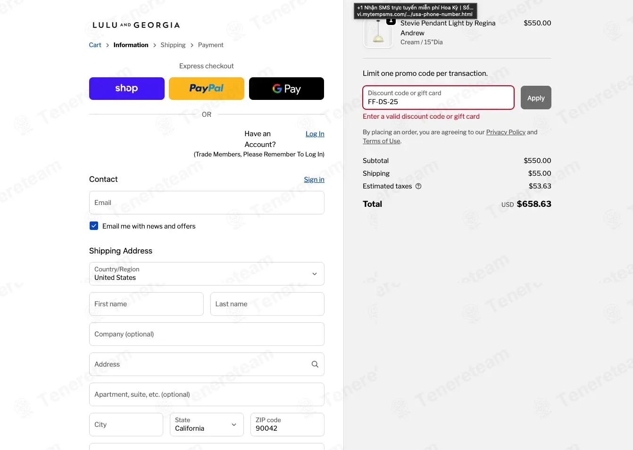Focus the Email input field
This screenshot has height=450, width=633.
point(207,203)
